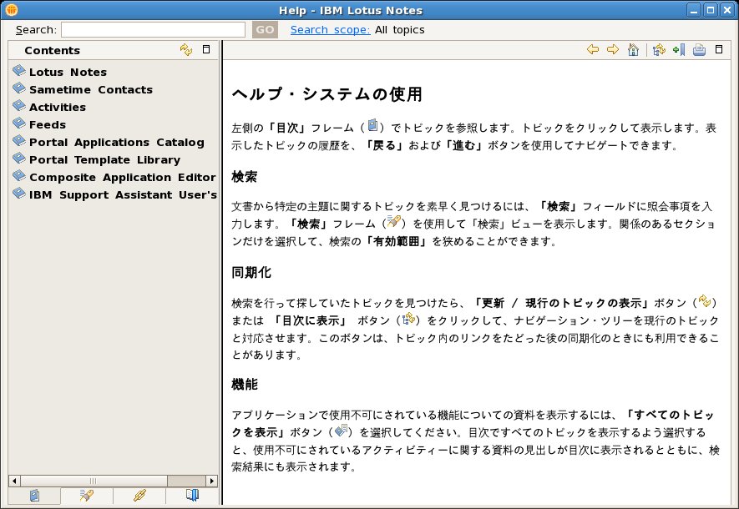This screenshot has height=509, width=739.
Task: Click the 同期化 section heading
Action: 251,272
